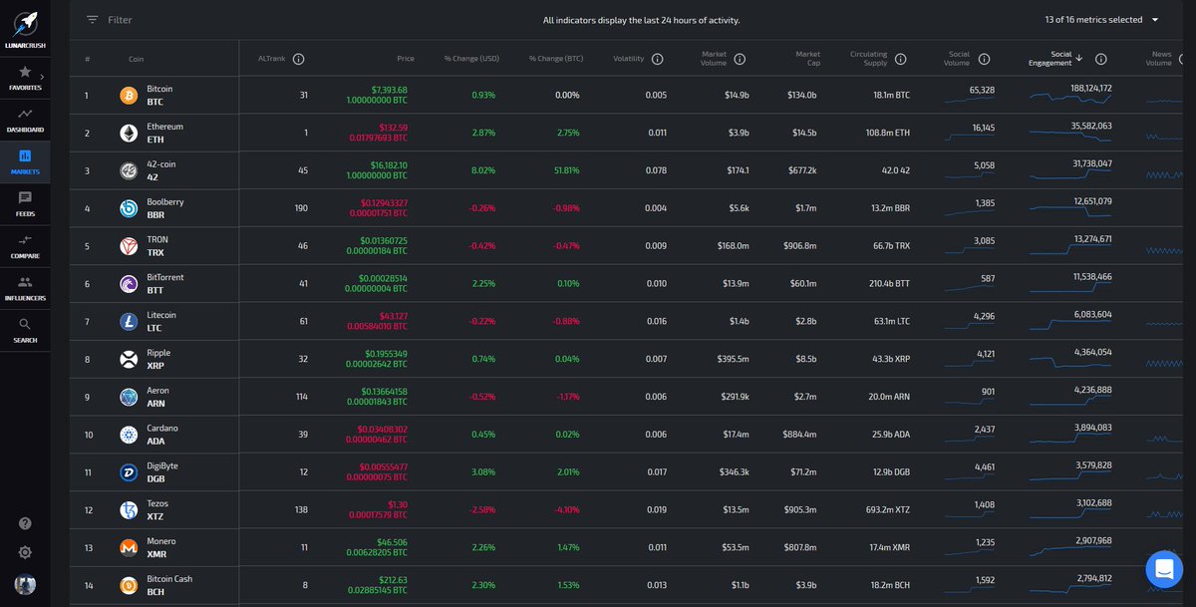Click the Bitcoin Cash coin icon

pos(129,585)
